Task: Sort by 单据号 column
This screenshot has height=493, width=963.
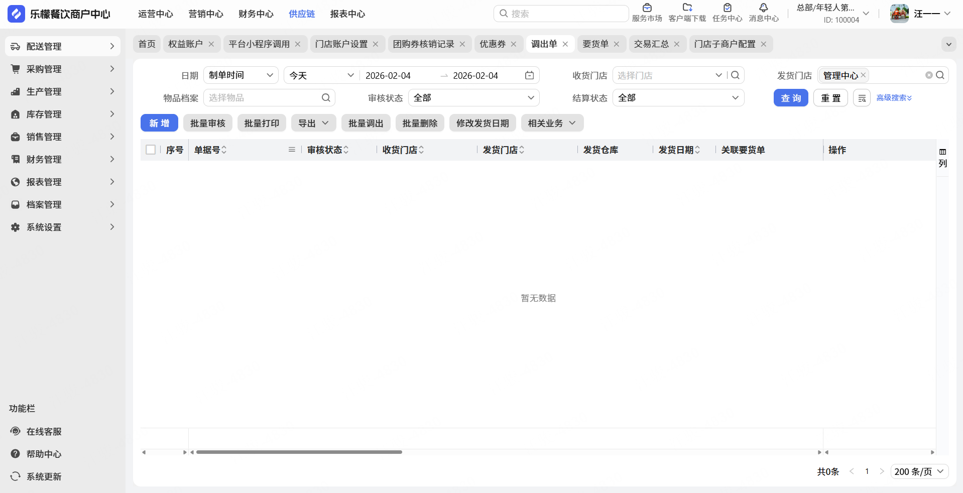Action: pyautogui.click(x=224, y=150)
